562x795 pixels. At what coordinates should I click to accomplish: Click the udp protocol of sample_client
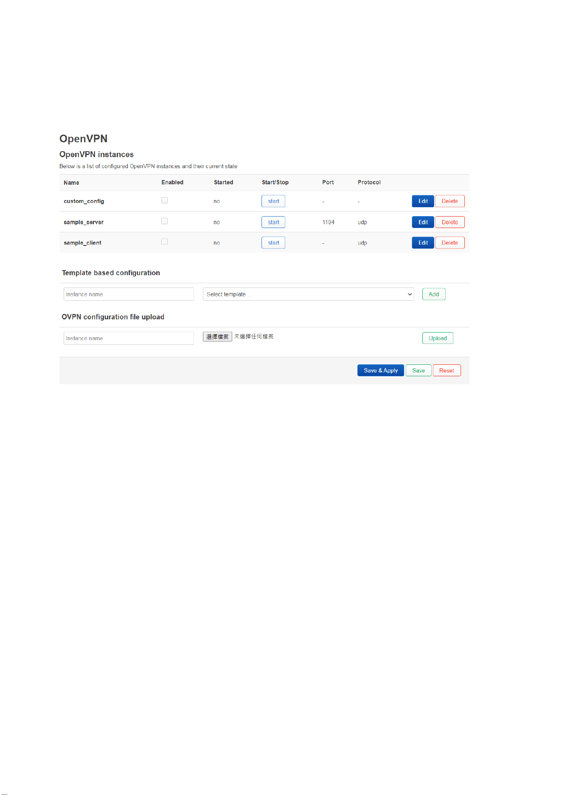[362, 243]
